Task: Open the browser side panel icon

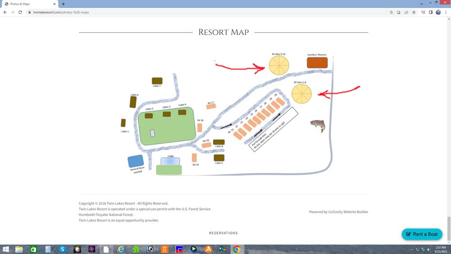Action: (431, 12)
